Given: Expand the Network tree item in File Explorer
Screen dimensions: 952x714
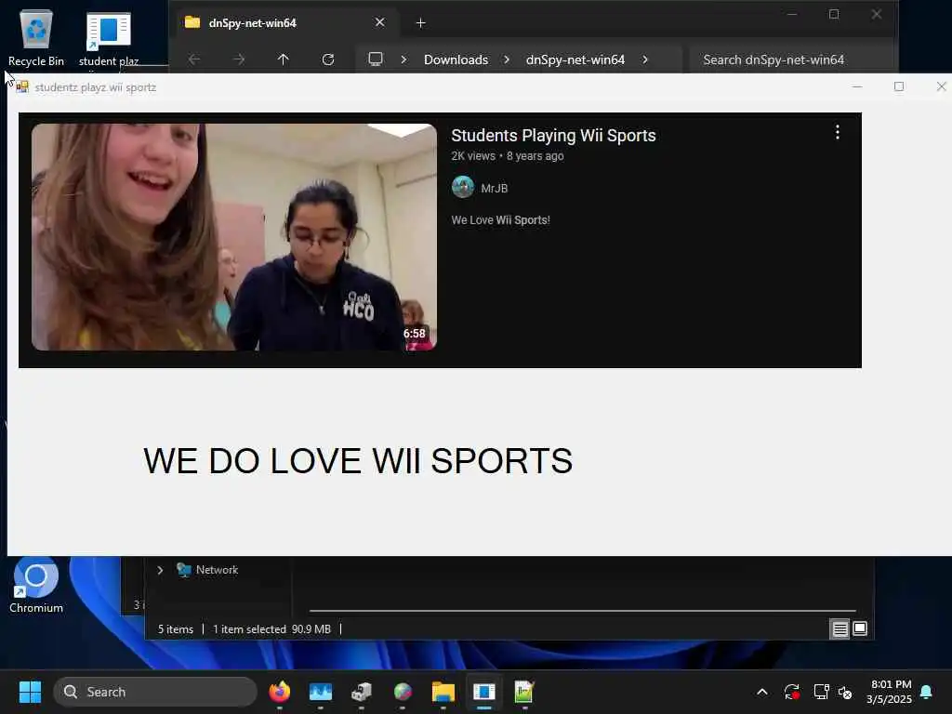Looking at the screenshot, I should 160,570.
